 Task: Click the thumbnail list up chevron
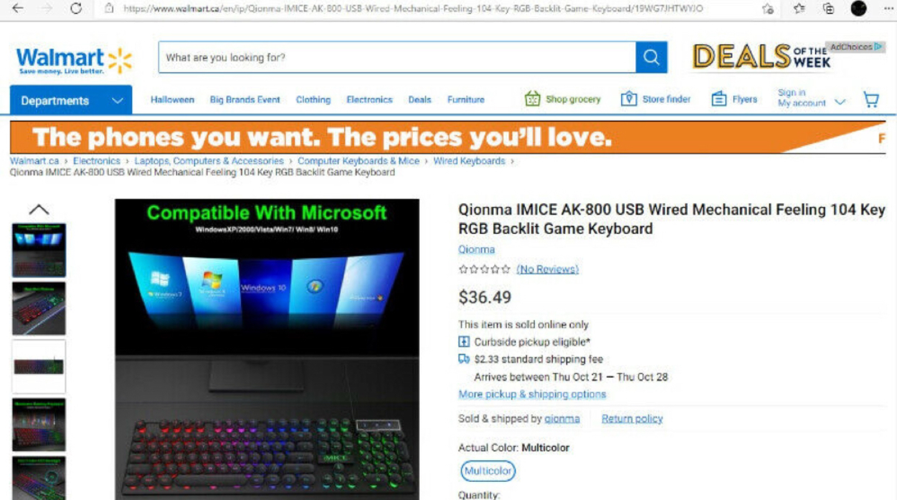pos(39,210)
